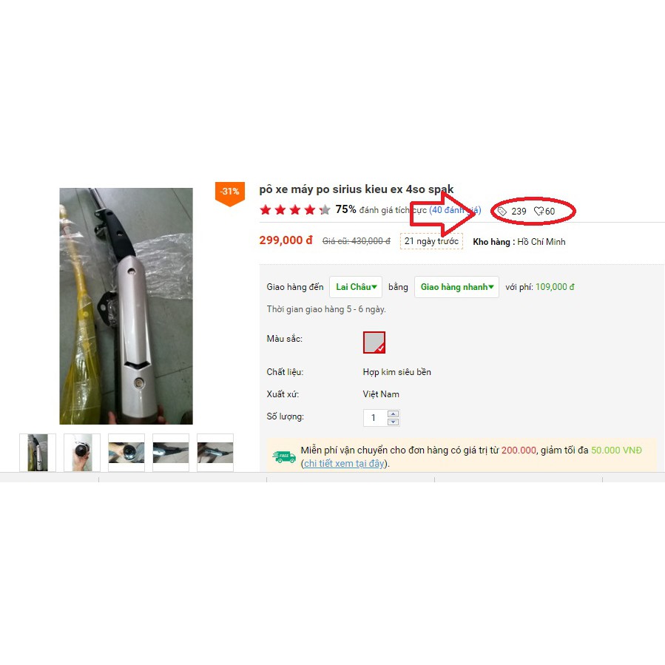Open the Lai Châu delivery location dropdown

click(x=356, y=287)
